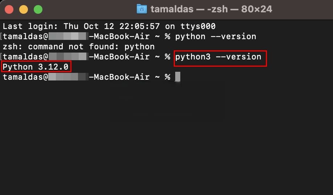333x195 pixels.
Task: Close the Terminal window with red button
Action: click(x=9, y=9)
